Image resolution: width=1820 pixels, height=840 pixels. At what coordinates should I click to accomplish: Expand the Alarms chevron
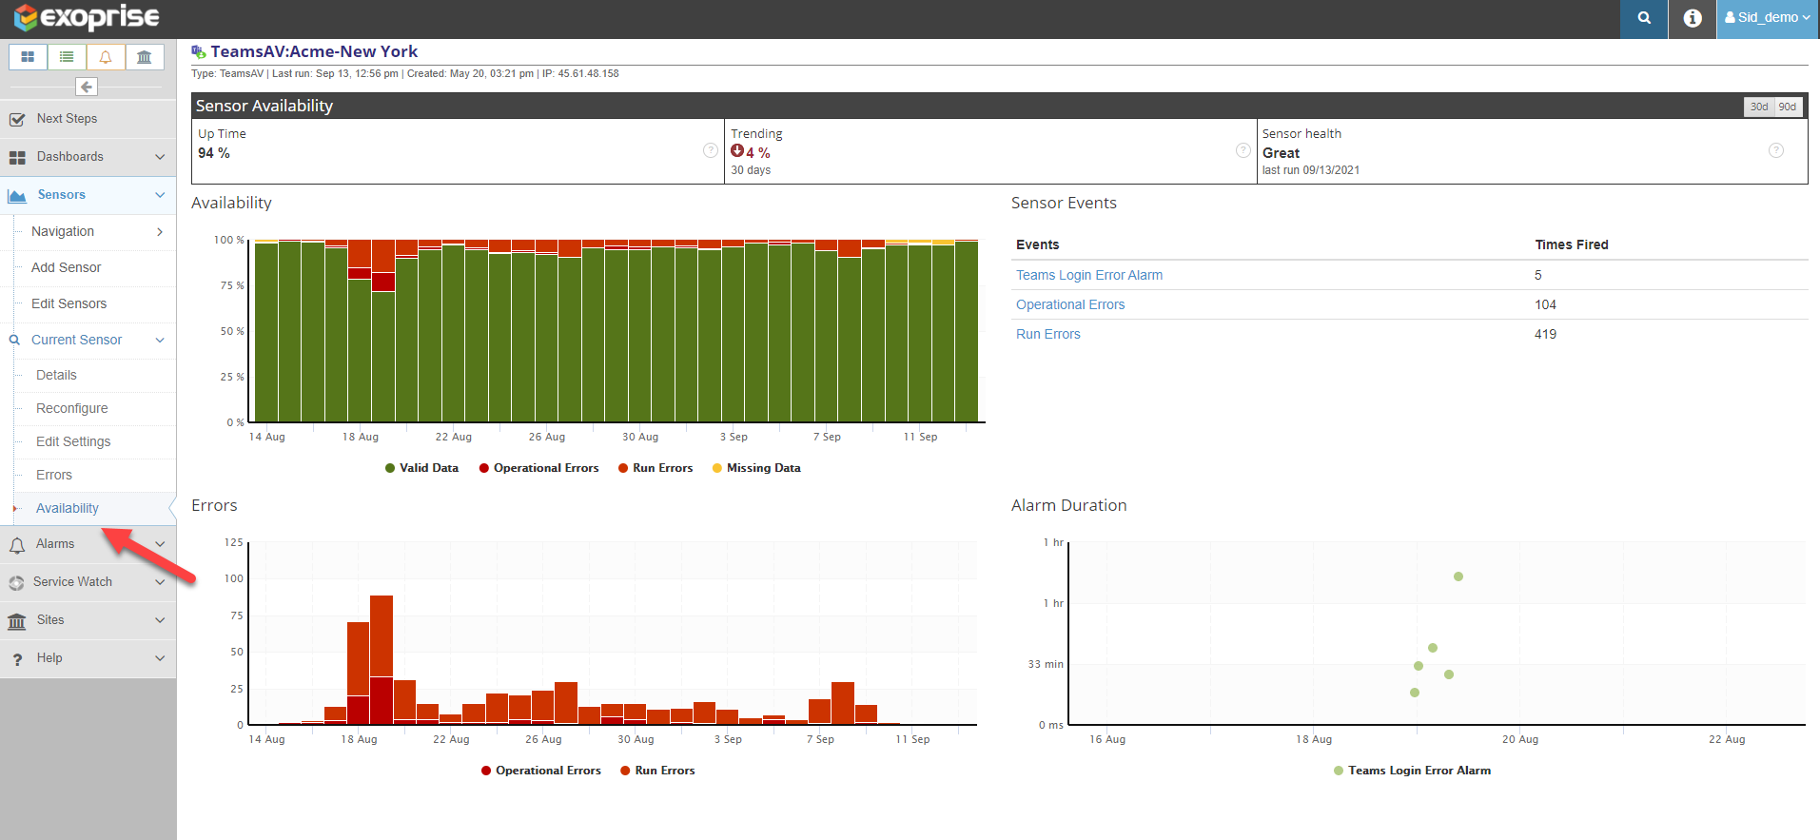tap(160, 544)
